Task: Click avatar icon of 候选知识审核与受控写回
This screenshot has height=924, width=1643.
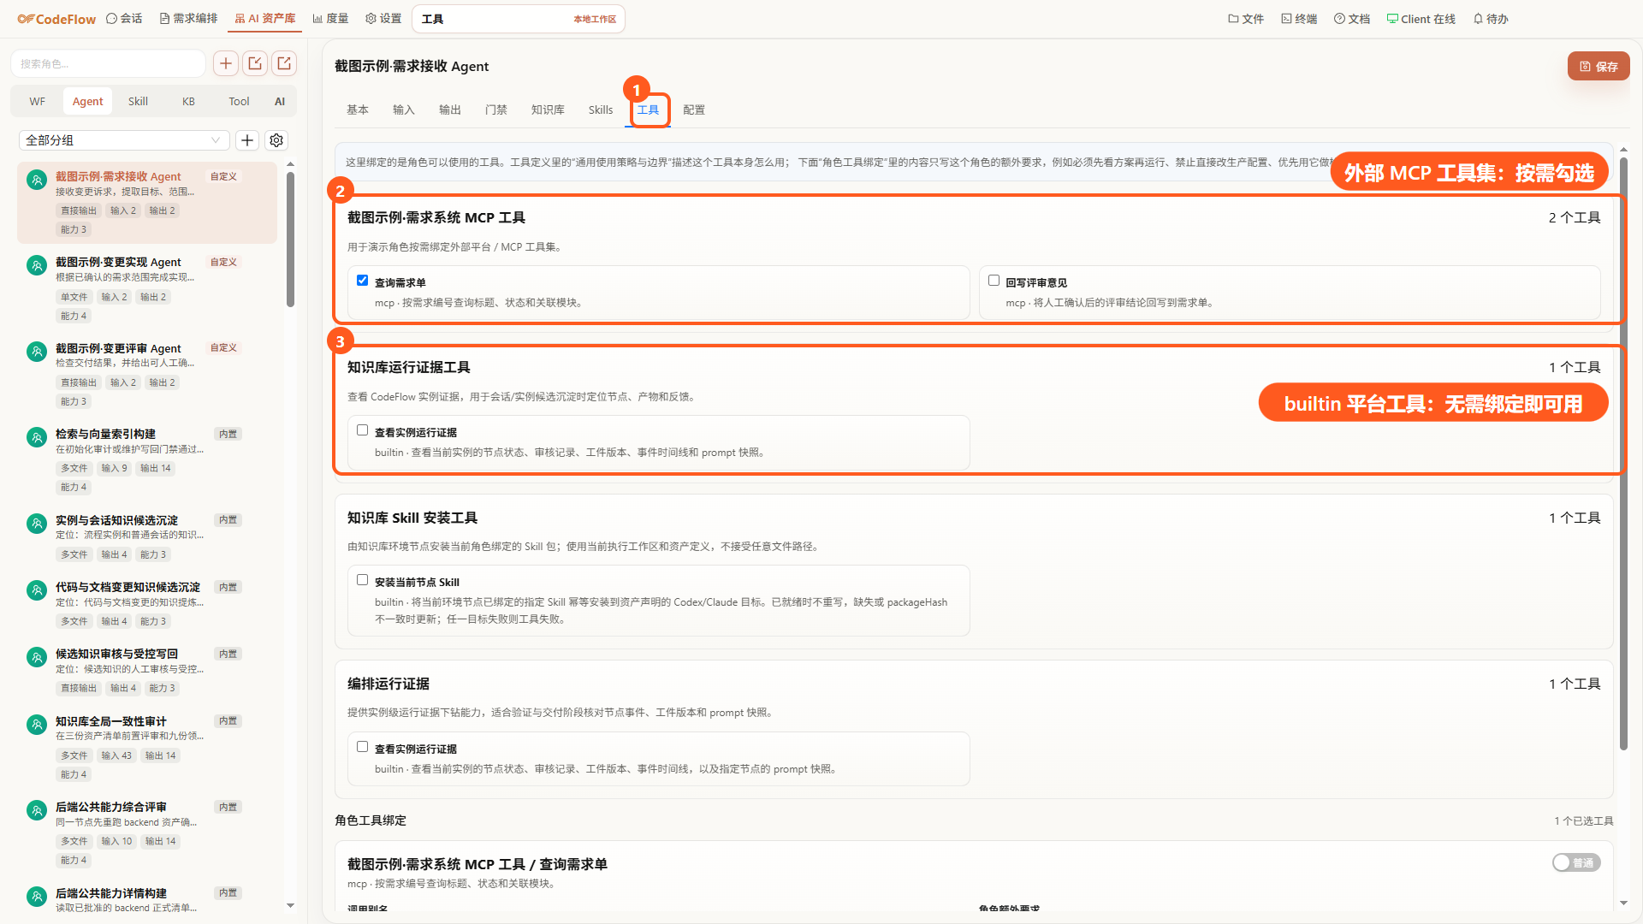Action: coord(37,657)
